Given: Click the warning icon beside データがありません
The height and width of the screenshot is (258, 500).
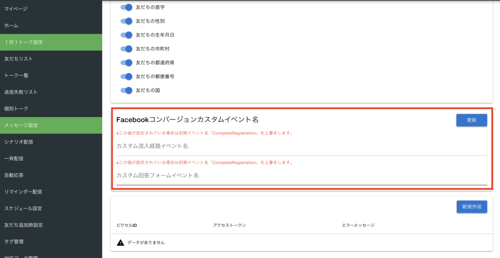Looking at the screenshot, I should [121, 242].
